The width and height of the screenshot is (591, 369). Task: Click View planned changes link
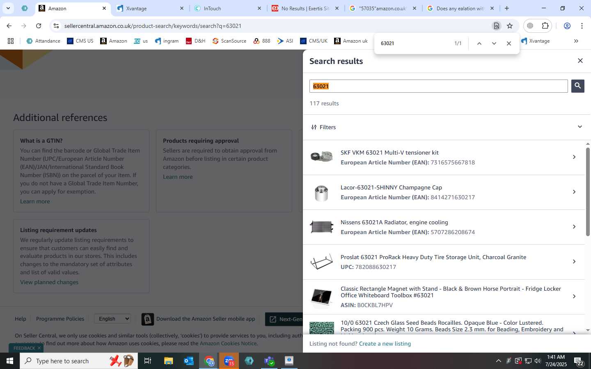click(49, 282)
